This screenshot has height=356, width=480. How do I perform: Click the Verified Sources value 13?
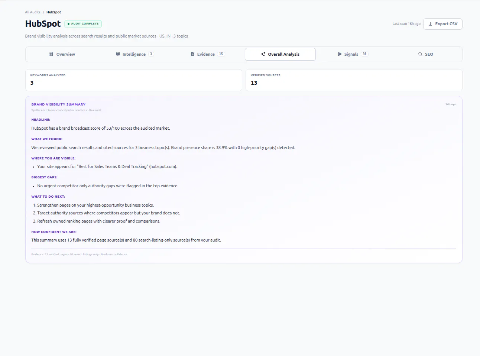pos(254,83)
